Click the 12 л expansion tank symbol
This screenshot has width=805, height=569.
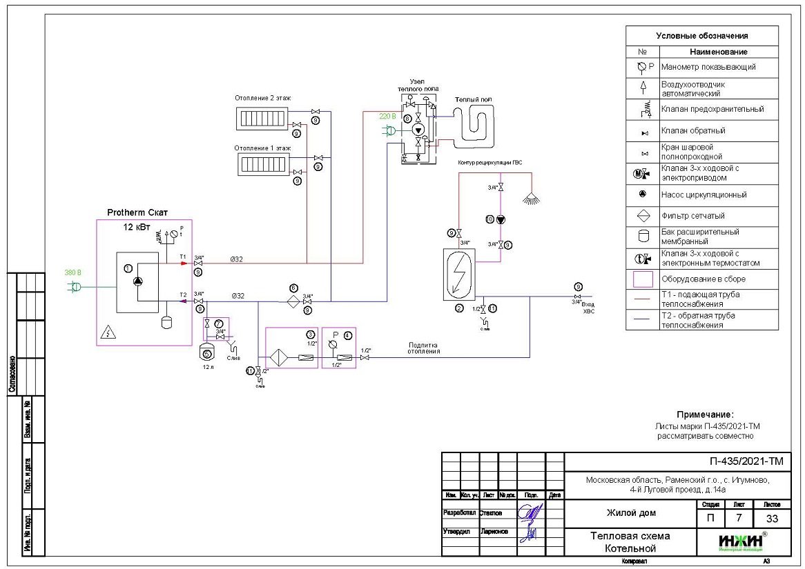pyautogui.click(x=208, y=352)
